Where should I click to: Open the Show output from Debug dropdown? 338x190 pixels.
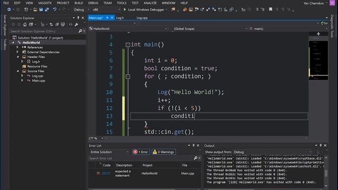[x=273, y=152]
